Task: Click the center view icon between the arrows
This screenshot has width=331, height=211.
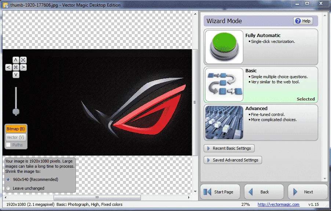Action: click(x=16, y=67)
